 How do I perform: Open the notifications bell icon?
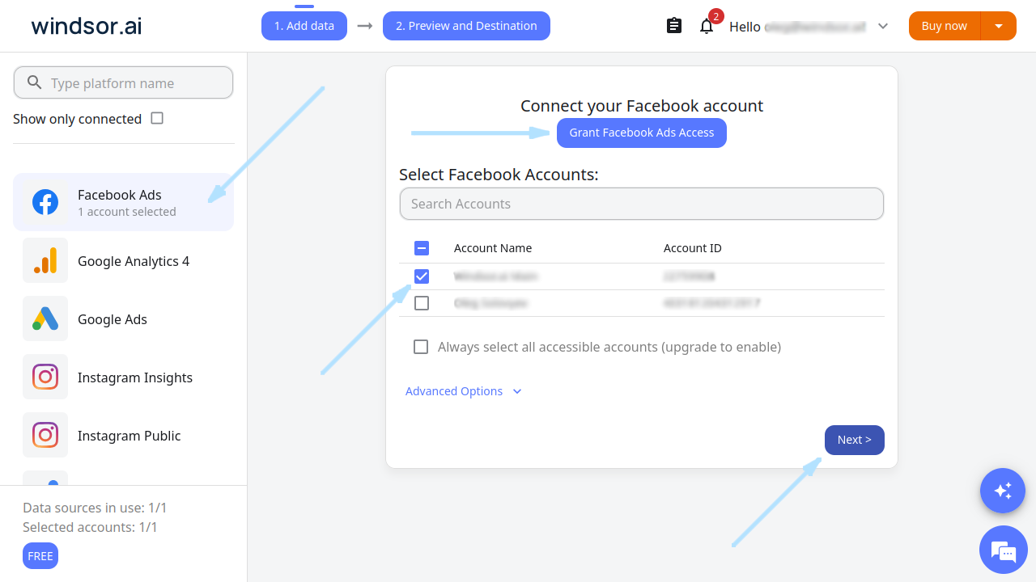pyautogui.click(x=707, y=26)
